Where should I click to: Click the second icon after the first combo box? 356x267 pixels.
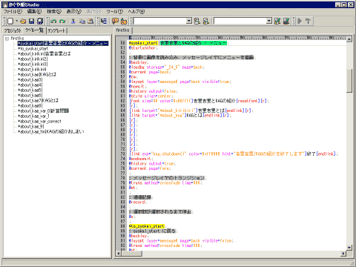click(x=206, y=22)
